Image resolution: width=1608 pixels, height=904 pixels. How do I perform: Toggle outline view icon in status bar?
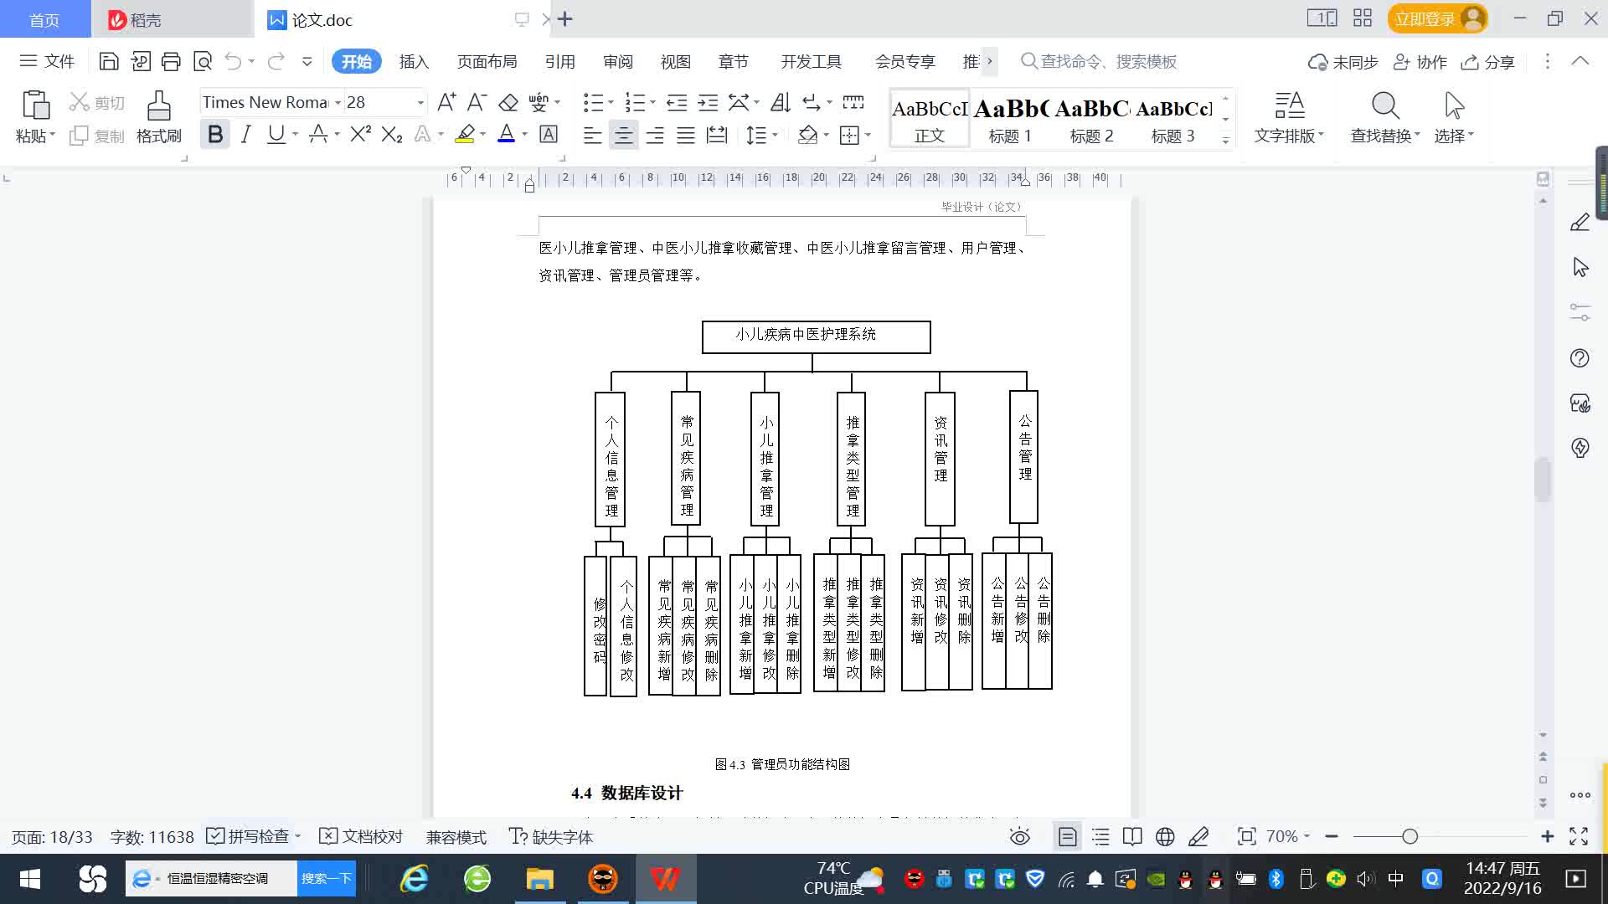(1100, 836)
